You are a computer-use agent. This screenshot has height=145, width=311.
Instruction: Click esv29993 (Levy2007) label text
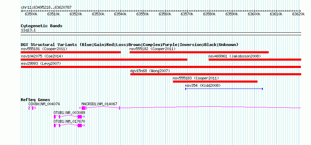(41, 63)
